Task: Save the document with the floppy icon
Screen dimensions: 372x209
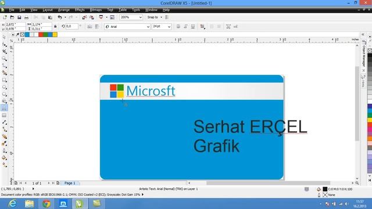Action: pyautogui.click(x=19, y=17)
